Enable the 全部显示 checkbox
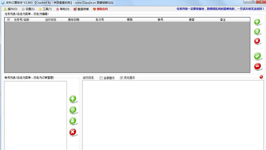 [x=101, y=78]
